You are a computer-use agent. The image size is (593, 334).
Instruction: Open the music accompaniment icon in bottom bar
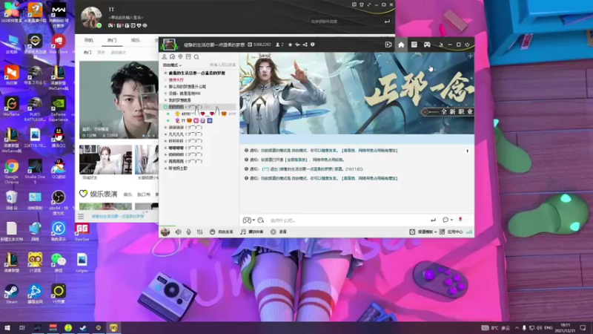pyautogui.click(x=243, y=232)
